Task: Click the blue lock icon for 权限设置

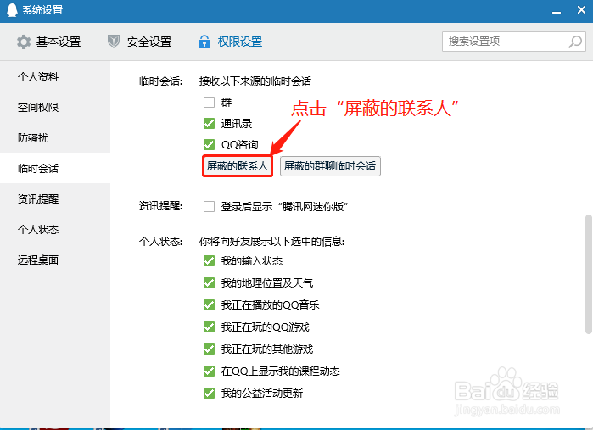Action: pyautogui.click(x=204, y=42)
